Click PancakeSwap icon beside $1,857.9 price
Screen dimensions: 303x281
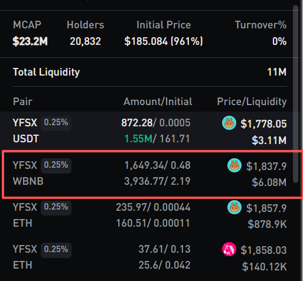tap(234, 207)
